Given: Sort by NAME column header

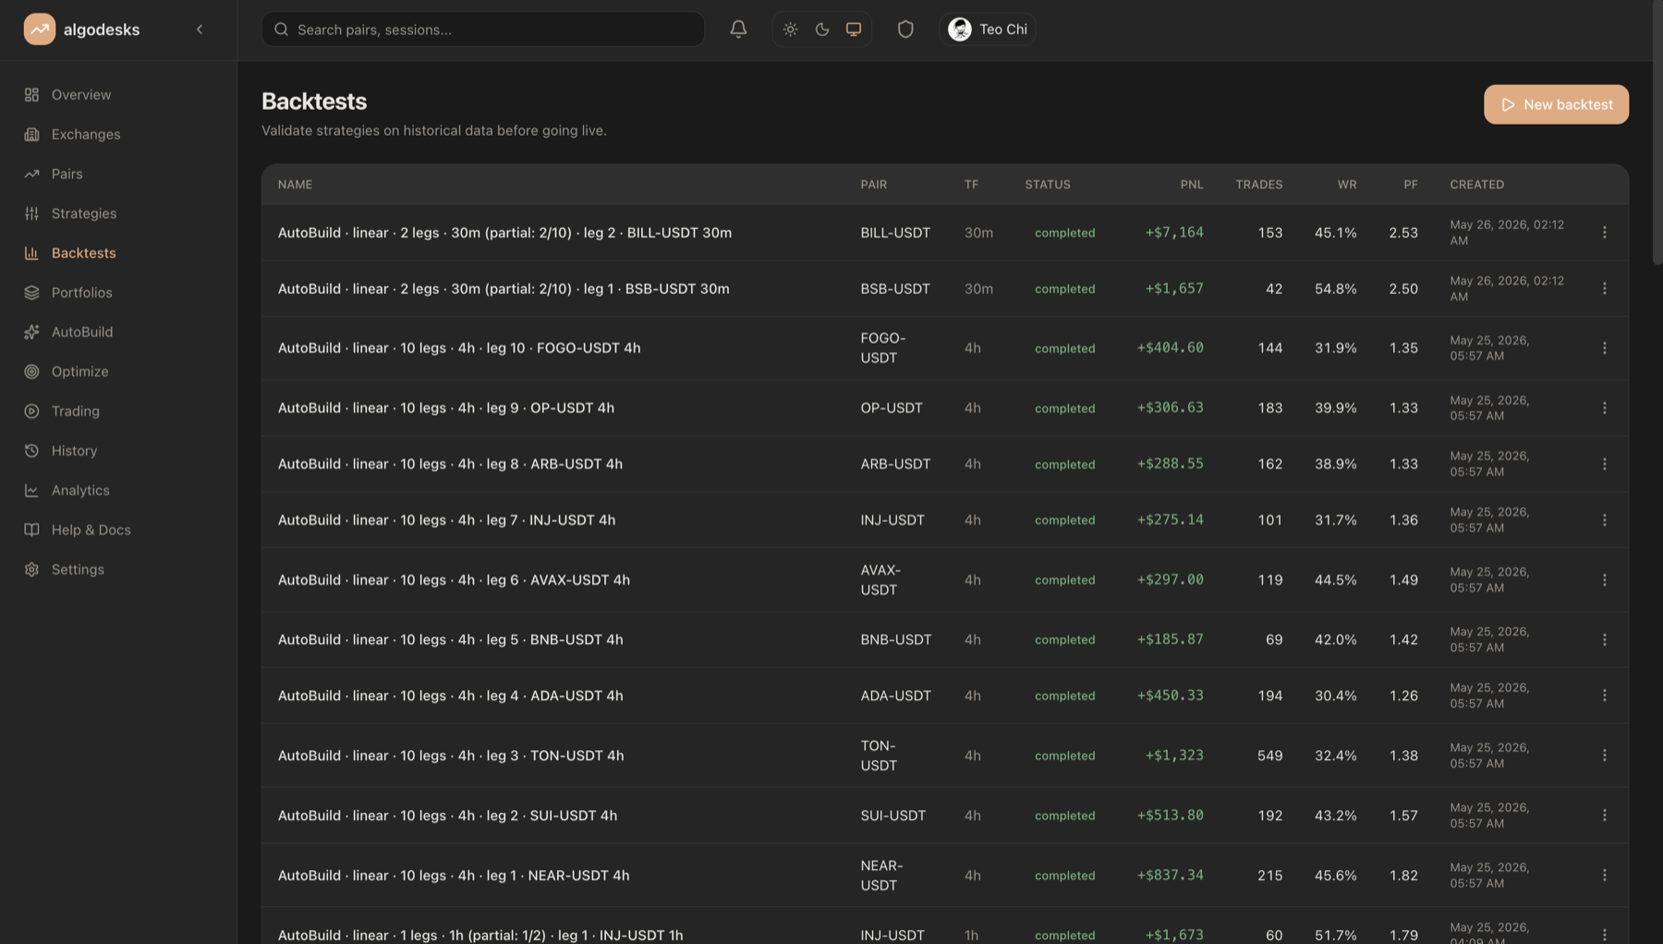Looking at the screenshot, I should [296, 185].
